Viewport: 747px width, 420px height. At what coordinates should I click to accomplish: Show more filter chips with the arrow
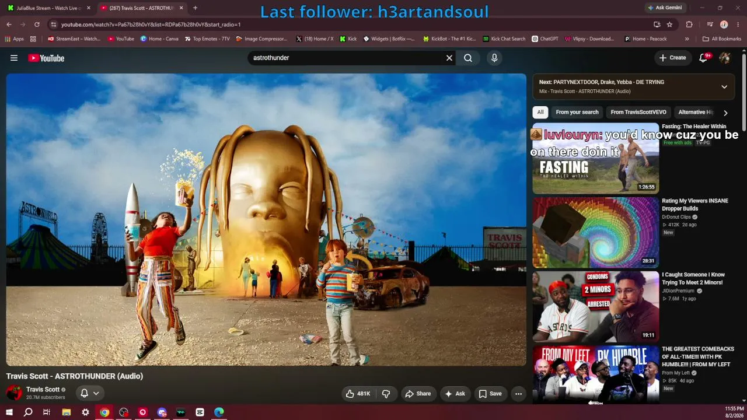725,113
